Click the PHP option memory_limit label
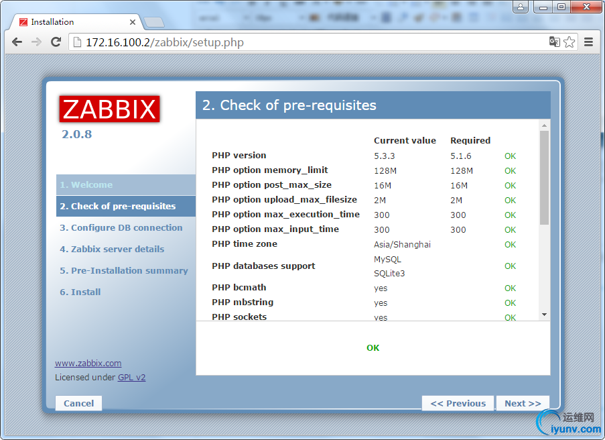Image resolution: width=605 pixels, height=440 pixels. point(270,170)
